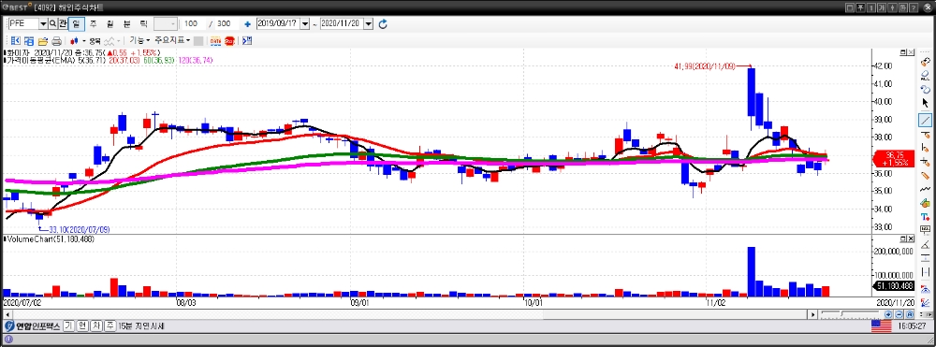Toggle the 일 daily period button

pos(77,23)
